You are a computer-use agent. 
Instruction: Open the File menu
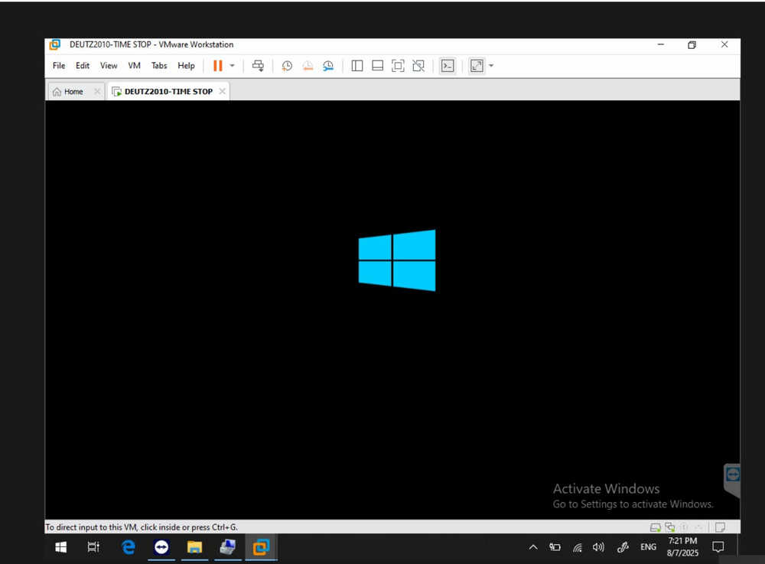pyautogui.click(x=59, y=65)
